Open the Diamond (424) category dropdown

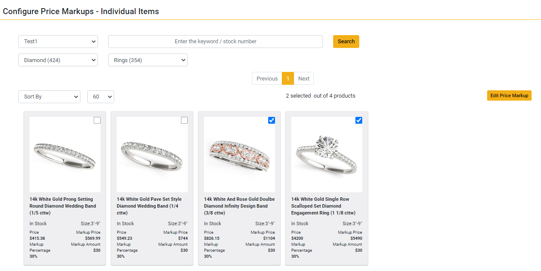pyautogui.click(x=58, y=60)
